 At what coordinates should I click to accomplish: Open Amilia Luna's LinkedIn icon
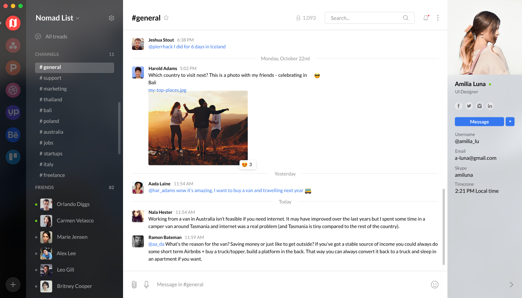(x=490, y=106)
